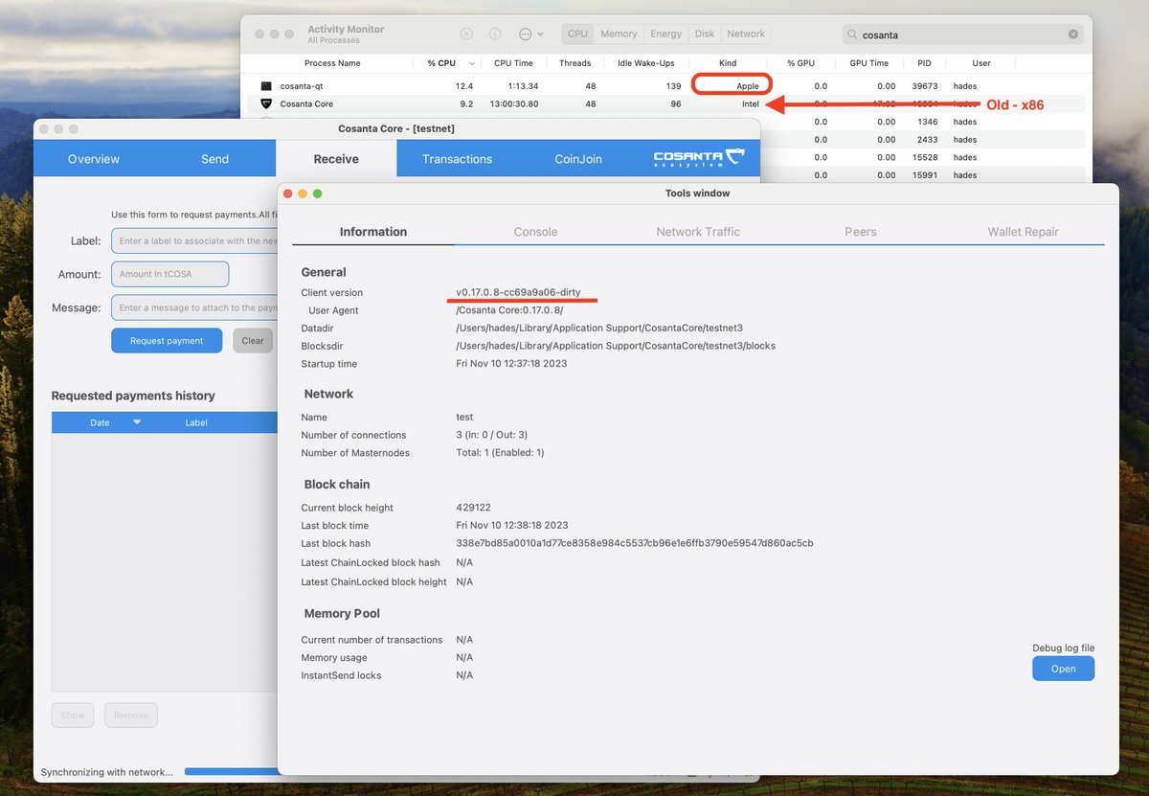Switch to the Energy tab in Activity Monitor

tap(665, 34)
